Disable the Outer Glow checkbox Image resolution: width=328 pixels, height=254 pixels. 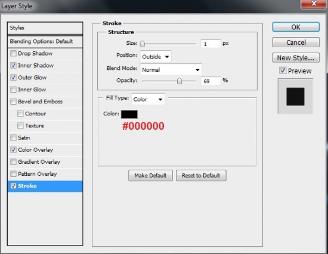click(x=13, y=78)
